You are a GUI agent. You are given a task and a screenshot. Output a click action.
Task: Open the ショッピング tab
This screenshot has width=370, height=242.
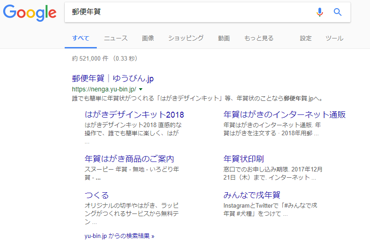pos(186,38)
